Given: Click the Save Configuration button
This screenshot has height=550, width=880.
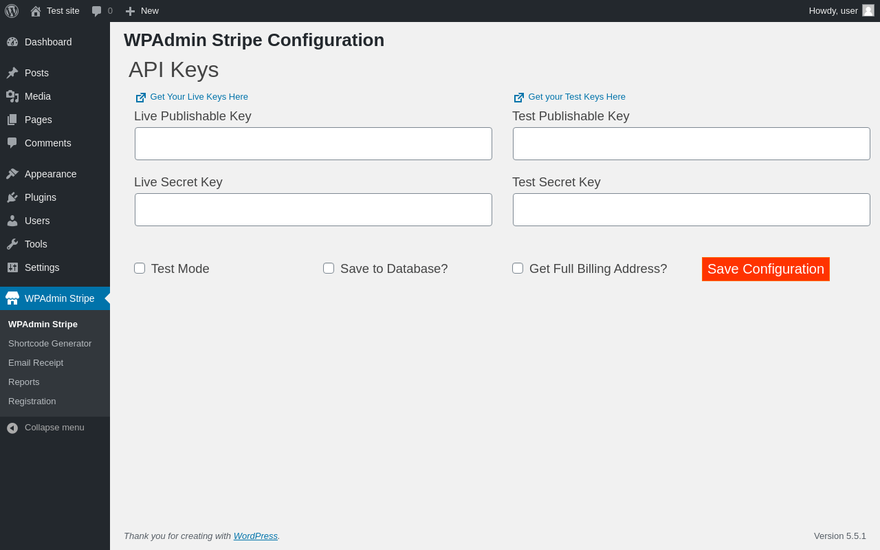Looking at the screenshot, I should (766, 269).
